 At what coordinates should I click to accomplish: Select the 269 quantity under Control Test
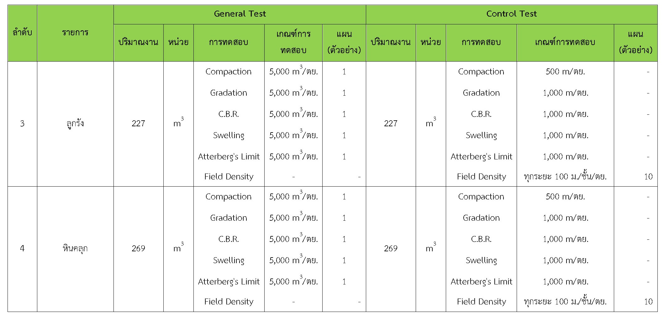(x=391, y=249)
